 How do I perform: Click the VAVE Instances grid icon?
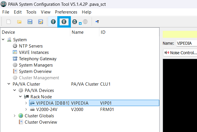point(15,52)
